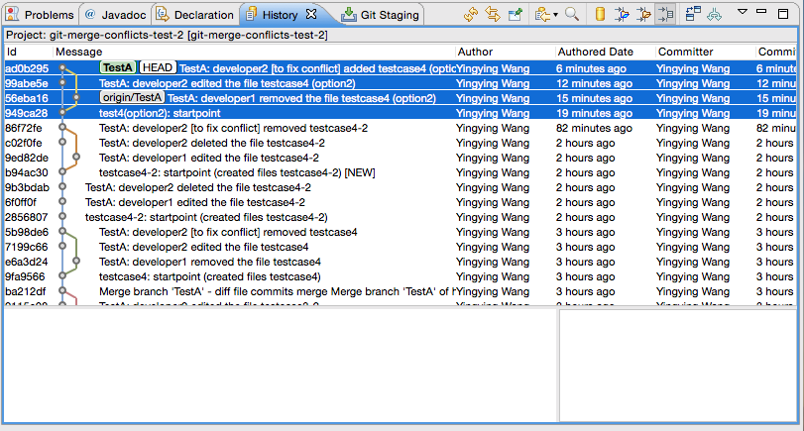The height and width of the screenshot is (431, 804).
Task: Minimize the History view panel
Action: [x=761, y=11]
